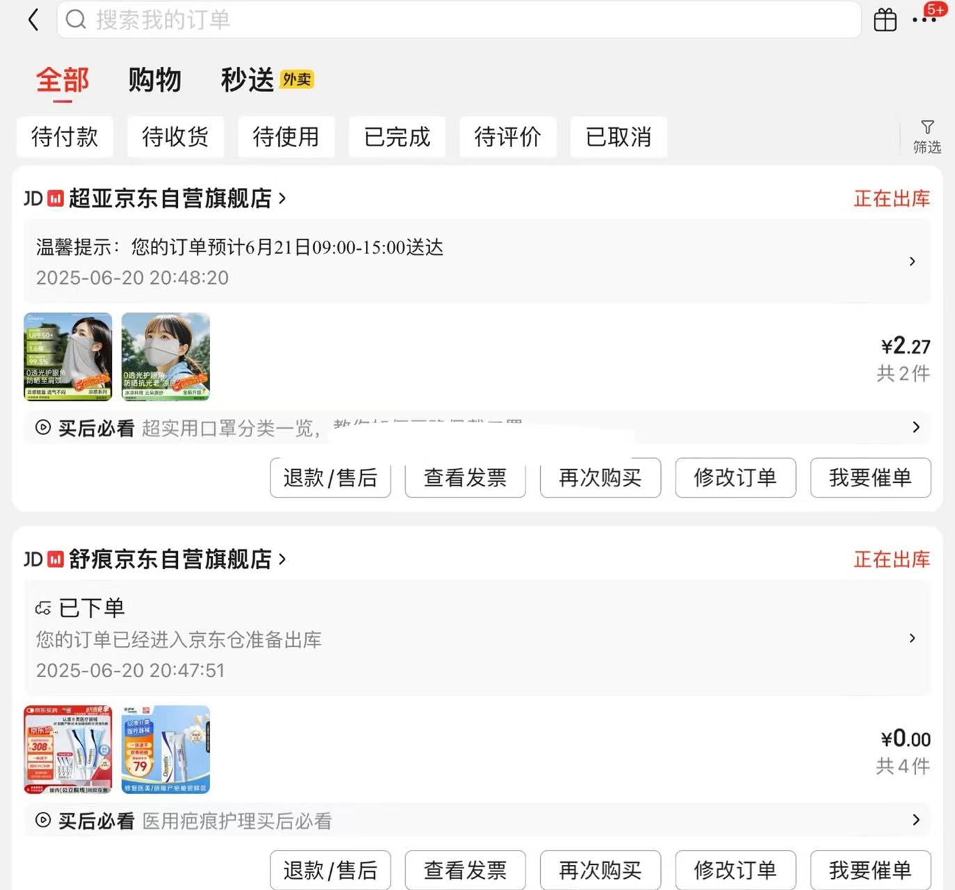Click 正在出库 status of 舒痕 order
Image resolution: width=955 pixels, height=890 pixels.
coord(892,559)
